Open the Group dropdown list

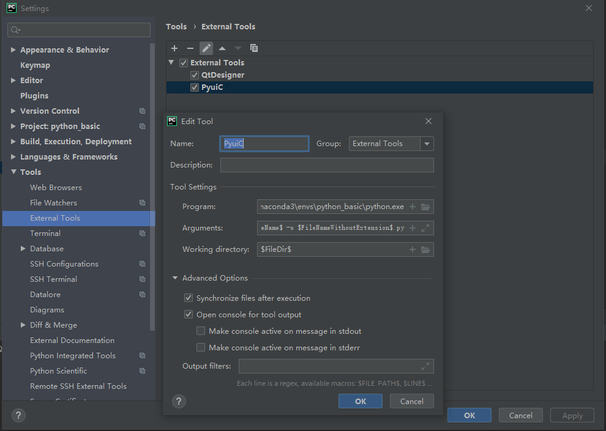(427, 144)
